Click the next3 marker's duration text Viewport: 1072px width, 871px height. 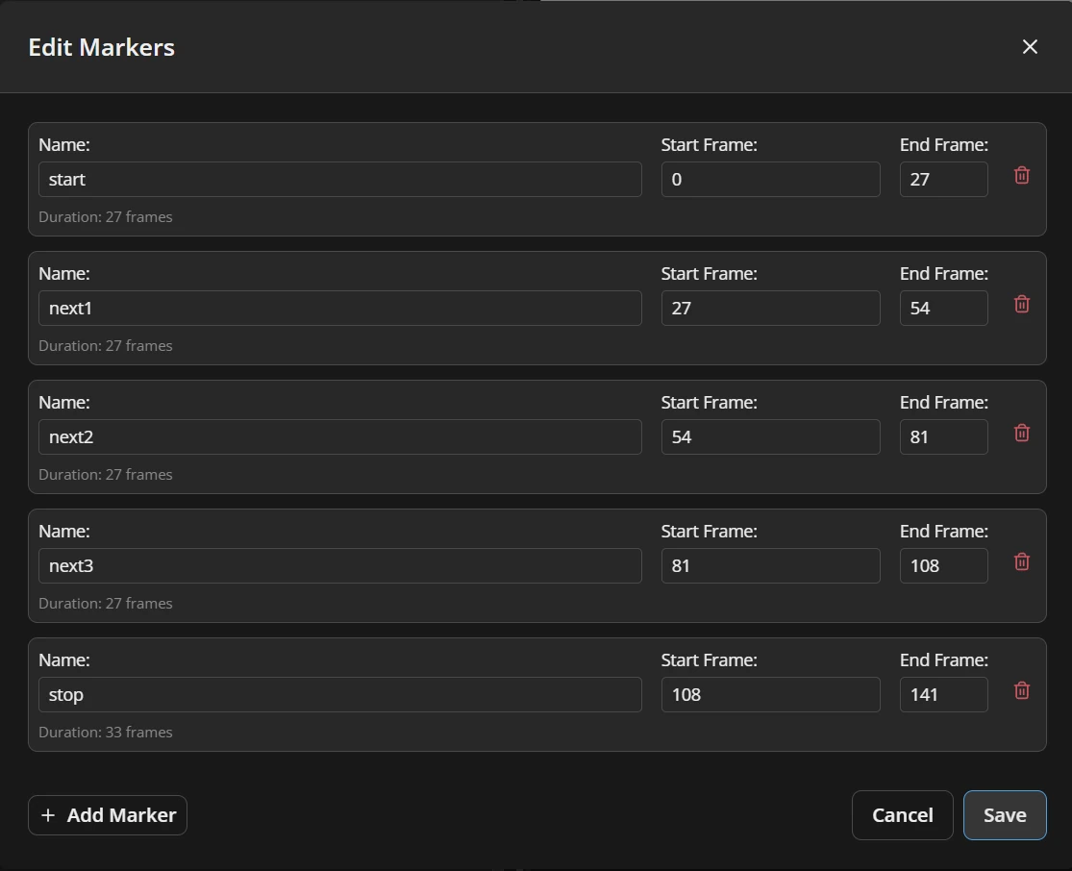(x=106, y=604)
